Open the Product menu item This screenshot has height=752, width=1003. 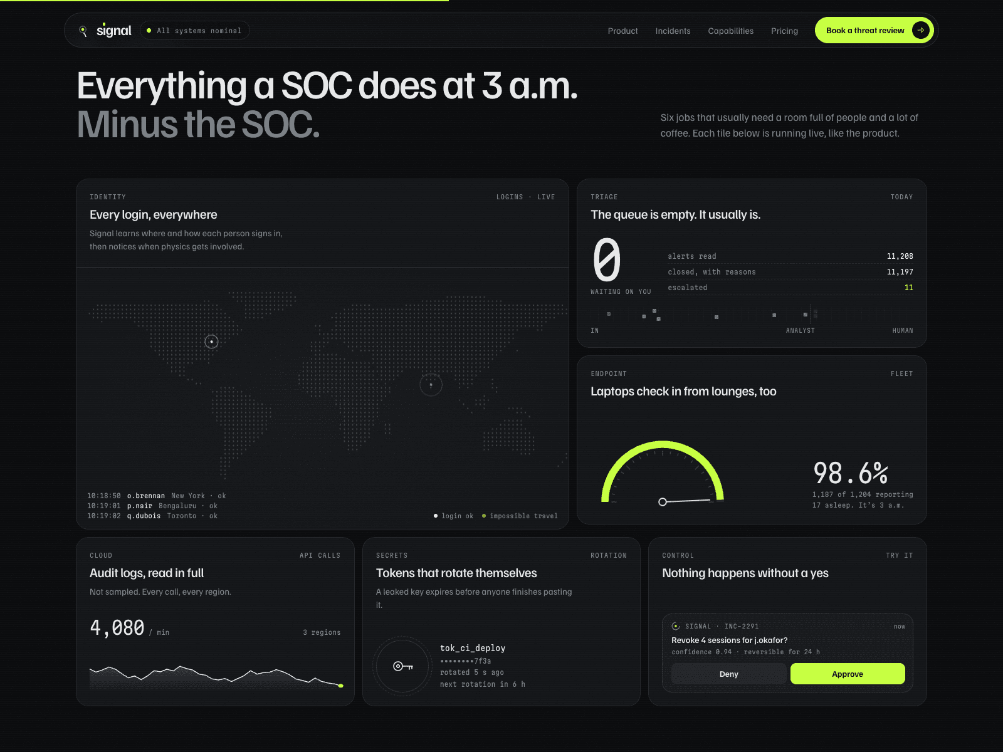point(622,31)
